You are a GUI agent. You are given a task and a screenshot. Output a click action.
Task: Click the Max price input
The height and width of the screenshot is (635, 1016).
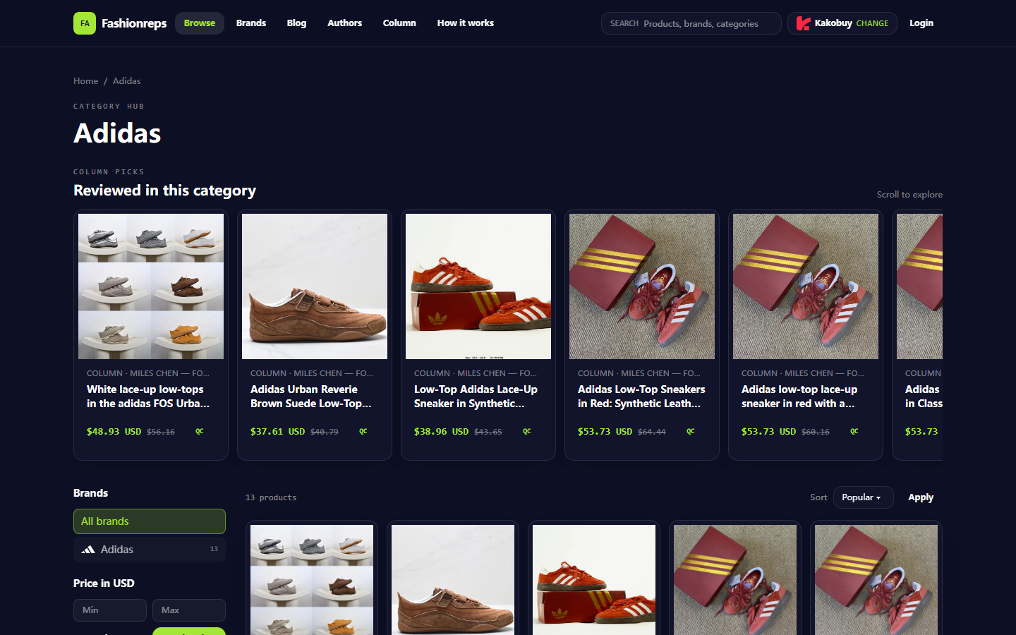189,610
